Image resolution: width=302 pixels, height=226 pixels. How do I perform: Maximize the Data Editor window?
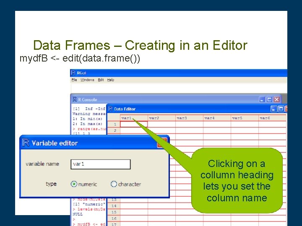point(281,109)
